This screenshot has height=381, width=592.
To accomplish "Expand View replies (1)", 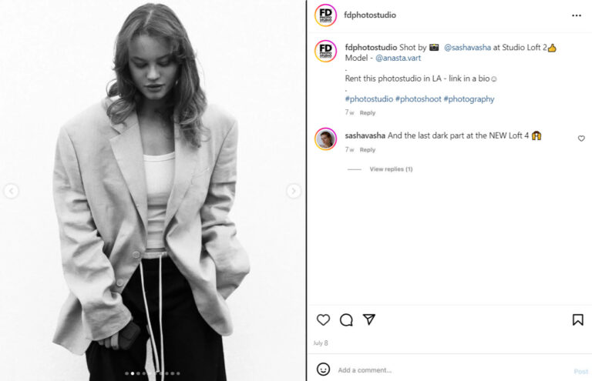I will click(x=391, y=169).
